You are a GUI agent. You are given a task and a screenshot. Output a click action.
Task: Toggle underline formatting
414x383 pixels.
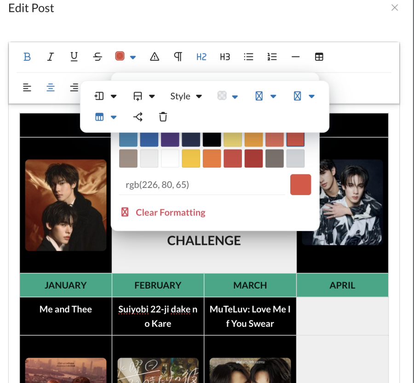[x=74, y=57]
